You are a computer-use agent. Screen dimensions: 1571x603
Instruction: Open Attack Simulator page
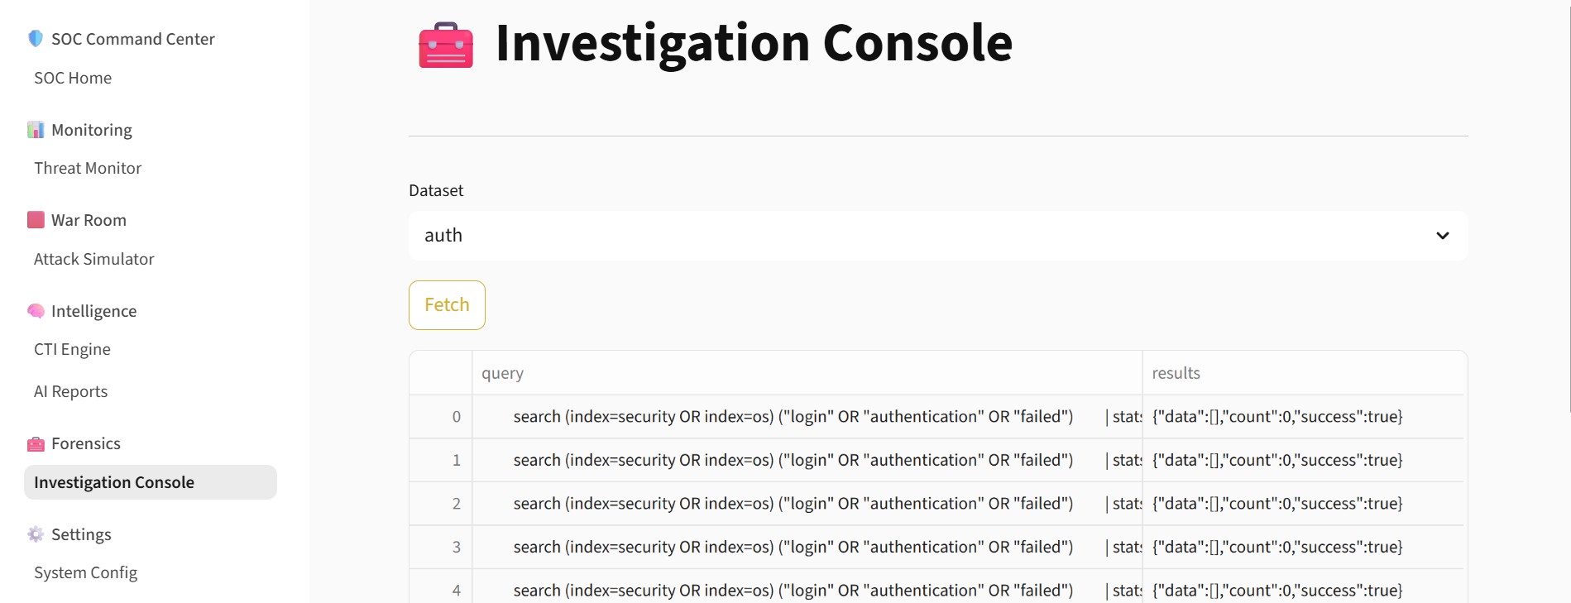(x=94, y=259)
